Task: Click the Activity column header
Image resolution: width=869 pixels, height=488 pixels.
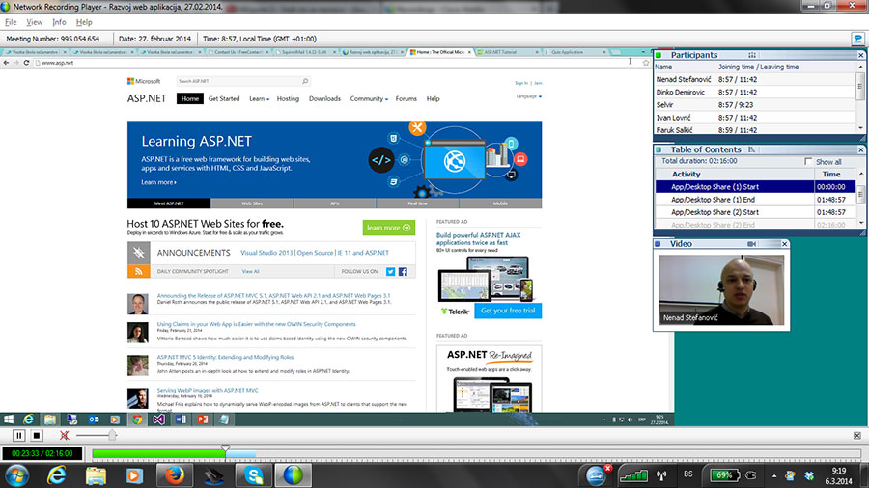Action: [687, 175]
